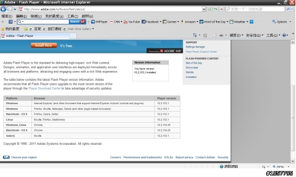The width and height of the screenshot is (296, 177).
Task: Click the browser Forward arrow button
Action: tap(10, 9)
